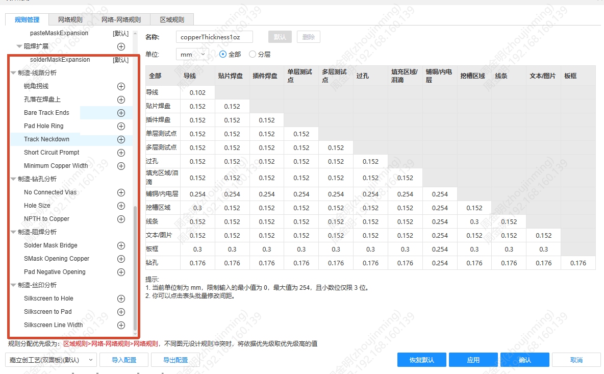This screenshot has width=604, height=374.
Task: Add a Pad Hole Ring rule
Action: tap(121, 127)
